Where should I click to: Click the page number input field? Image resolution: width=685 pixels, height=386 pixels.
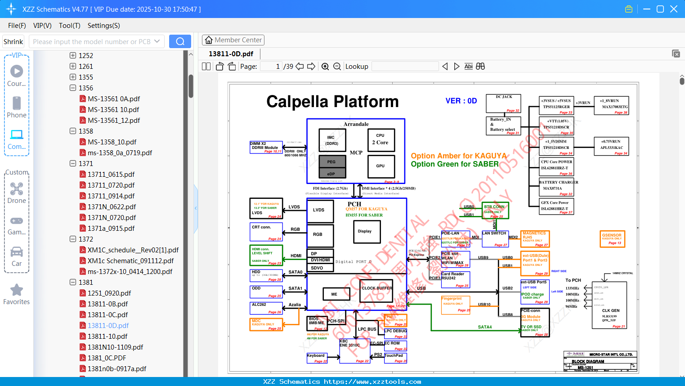pos(271,67)
